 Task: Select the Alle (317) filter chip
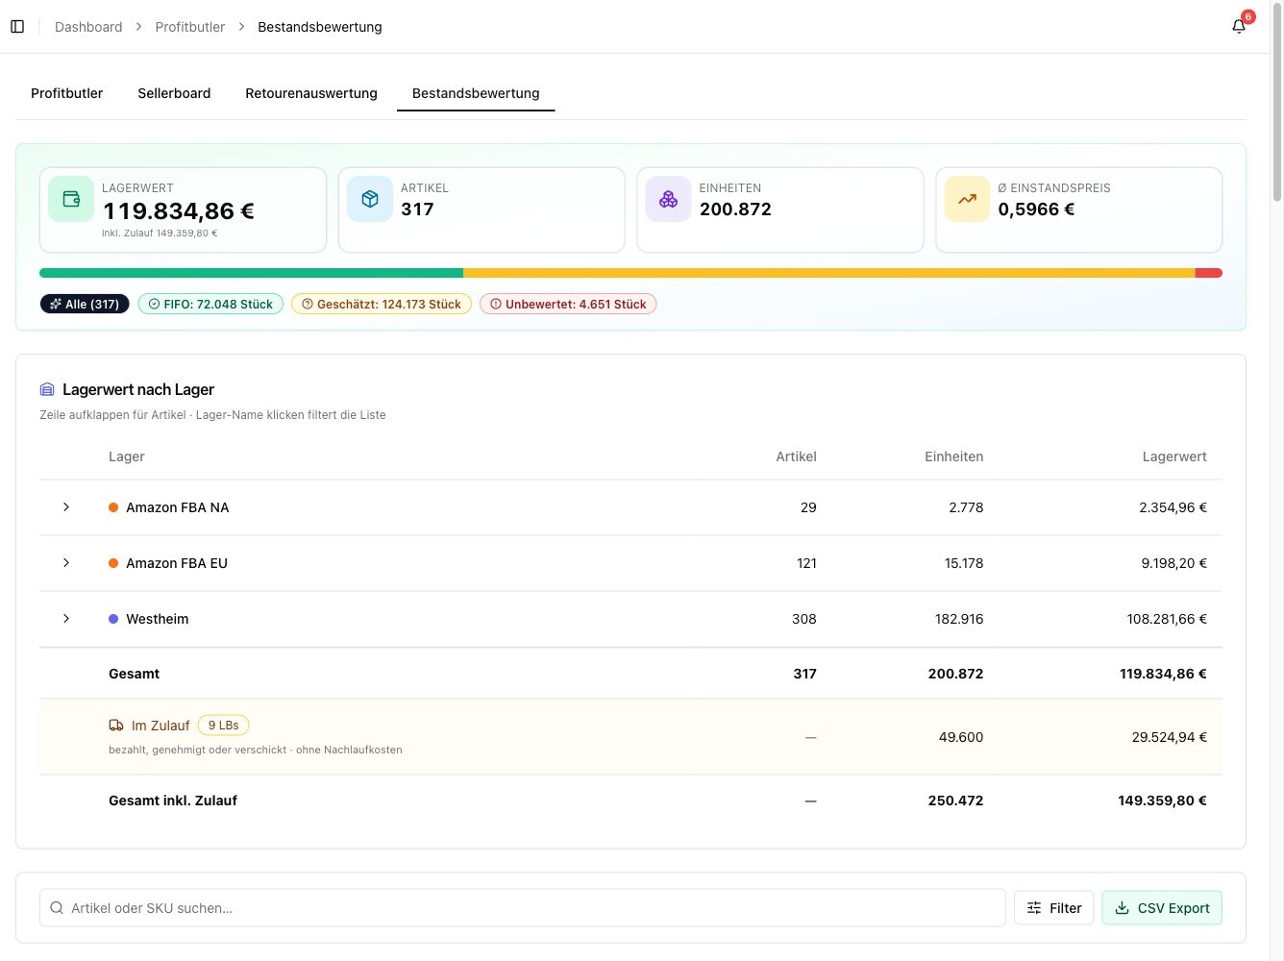[x=85, y=304]
